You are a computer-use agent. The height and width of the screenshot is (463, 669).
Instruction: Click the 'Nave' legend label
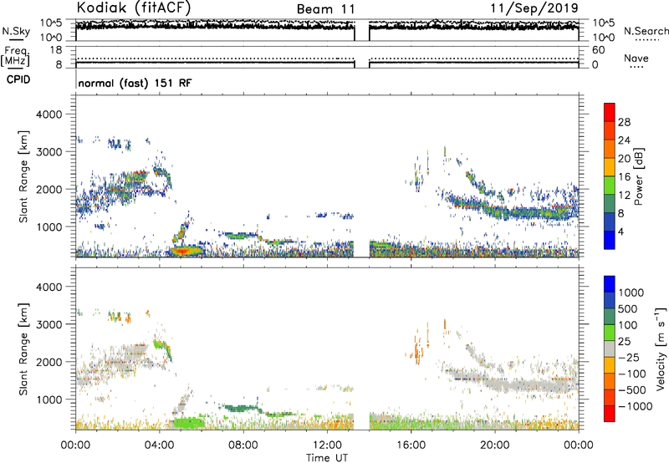pos(636,58)
